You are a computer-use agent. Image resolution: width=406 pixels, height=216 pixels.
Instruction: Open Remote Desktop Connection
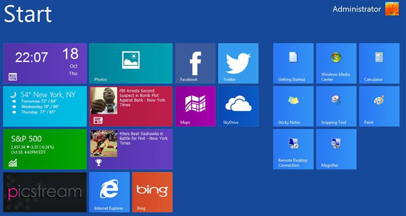coord(293,149)
